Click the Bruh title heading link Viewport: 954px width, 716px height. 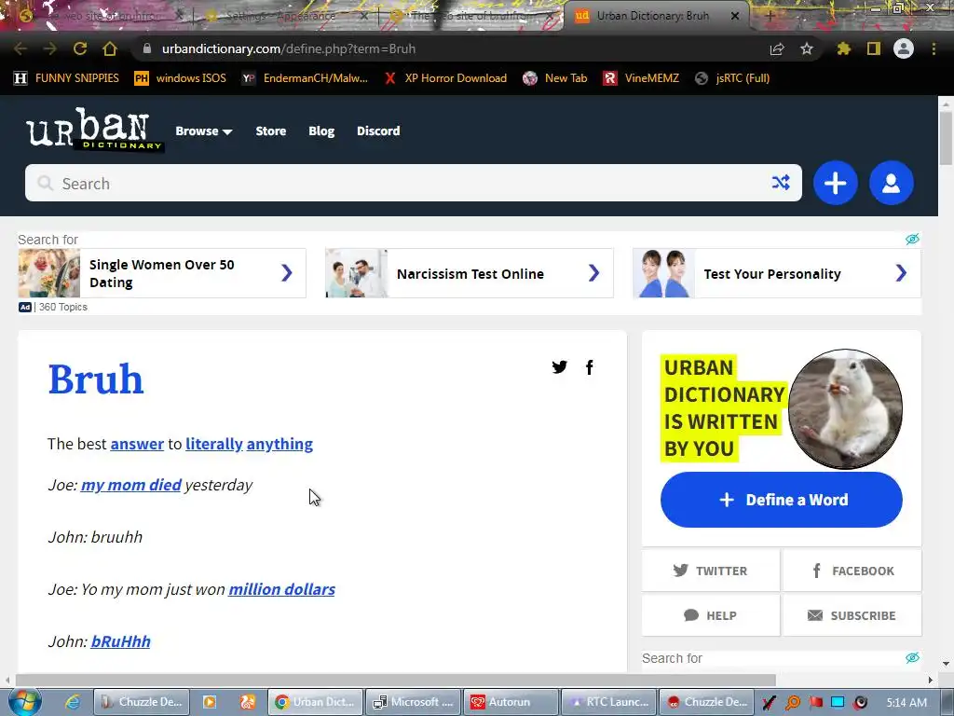[96, 379]
